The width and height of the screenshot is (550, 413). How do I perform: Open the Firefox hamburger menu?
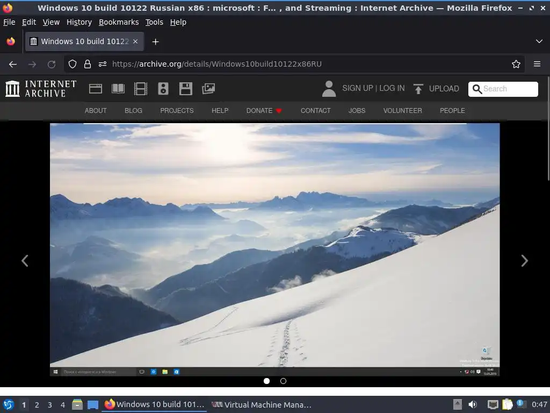coord(537,65)
